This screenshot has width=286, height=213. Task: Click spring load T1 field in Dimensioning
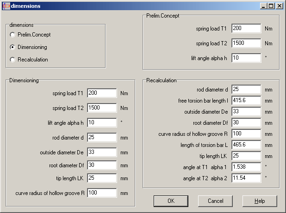coord(102,93)
